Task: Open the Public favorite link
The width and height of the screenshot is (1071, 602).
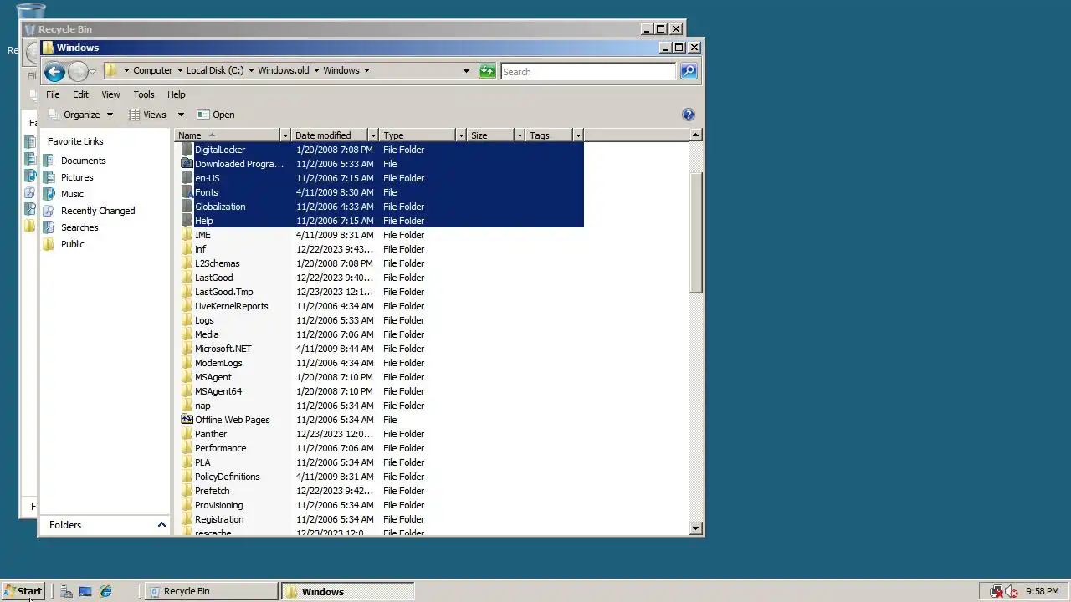Action: [x=72, y=244]
